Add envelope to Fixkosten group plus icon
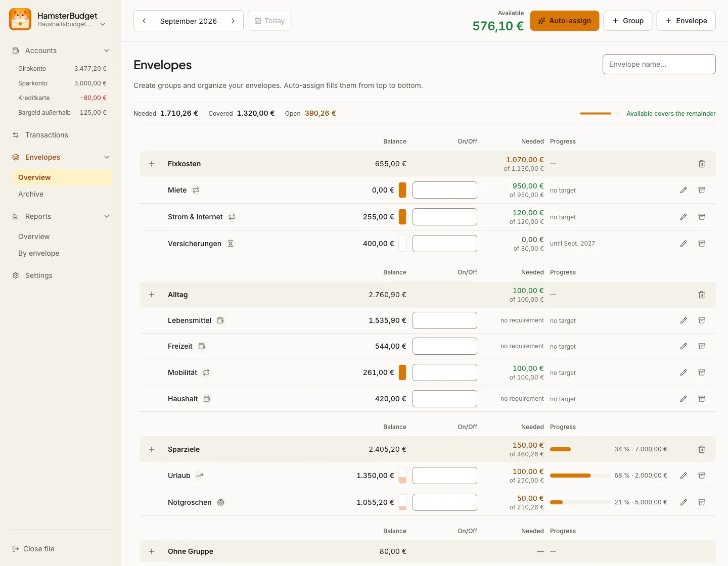Viewport: 728px width, 566px height. 152,164
